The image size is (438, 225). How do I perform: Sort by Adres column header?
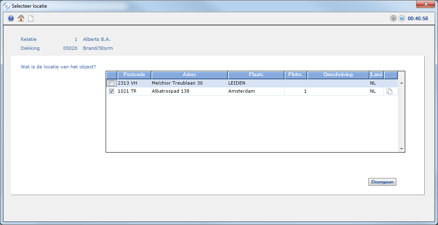[x=189, y=75]
